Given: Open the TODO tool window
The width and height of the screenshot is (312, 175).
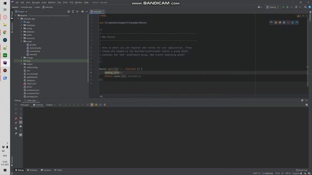Looking at the screenshot, I should coord(58,170).
